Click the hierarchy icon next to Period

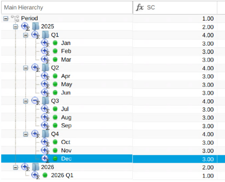coord(15,18)
